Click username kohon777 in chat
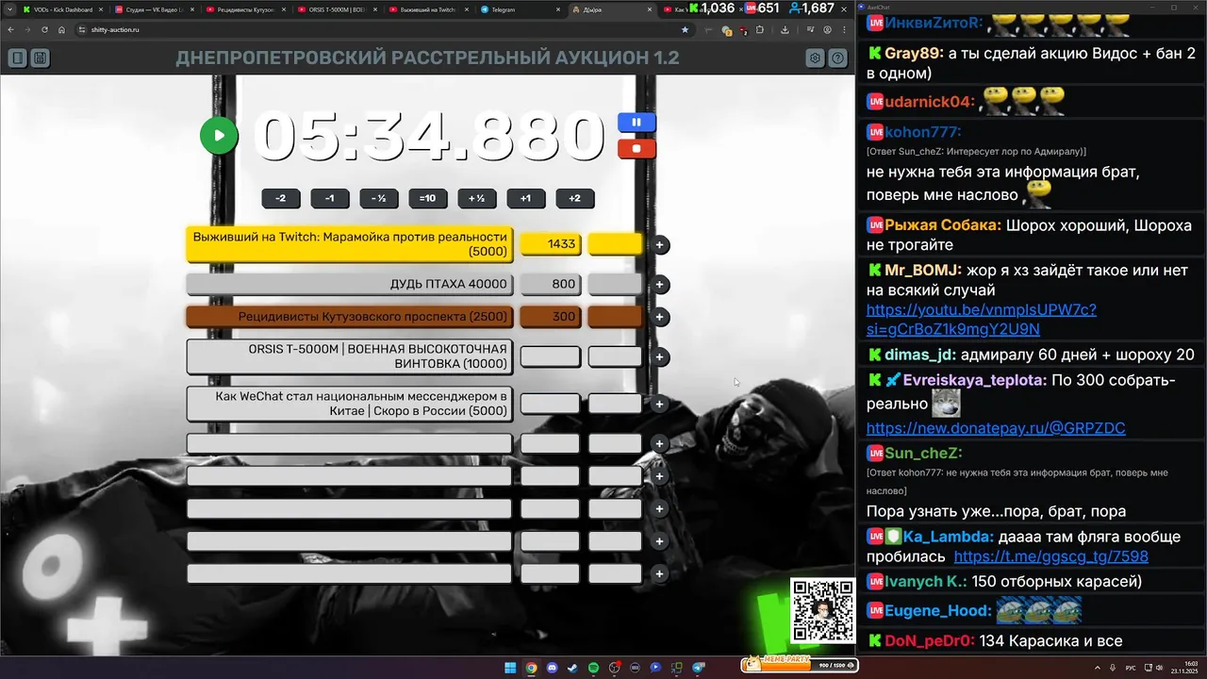1207x679 pixels. click(x=921, y=132)
